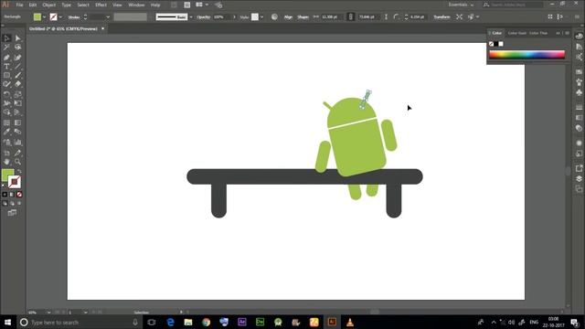Viewport: 585px width, 329px height.
Task: Select the Mesh tool
Action: [6, 122]
